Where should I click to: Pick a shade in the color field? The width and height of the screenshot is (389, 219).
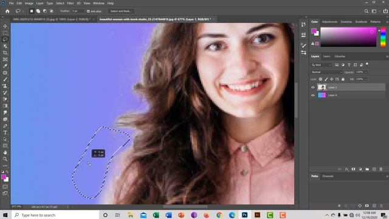tap(348, 37)
